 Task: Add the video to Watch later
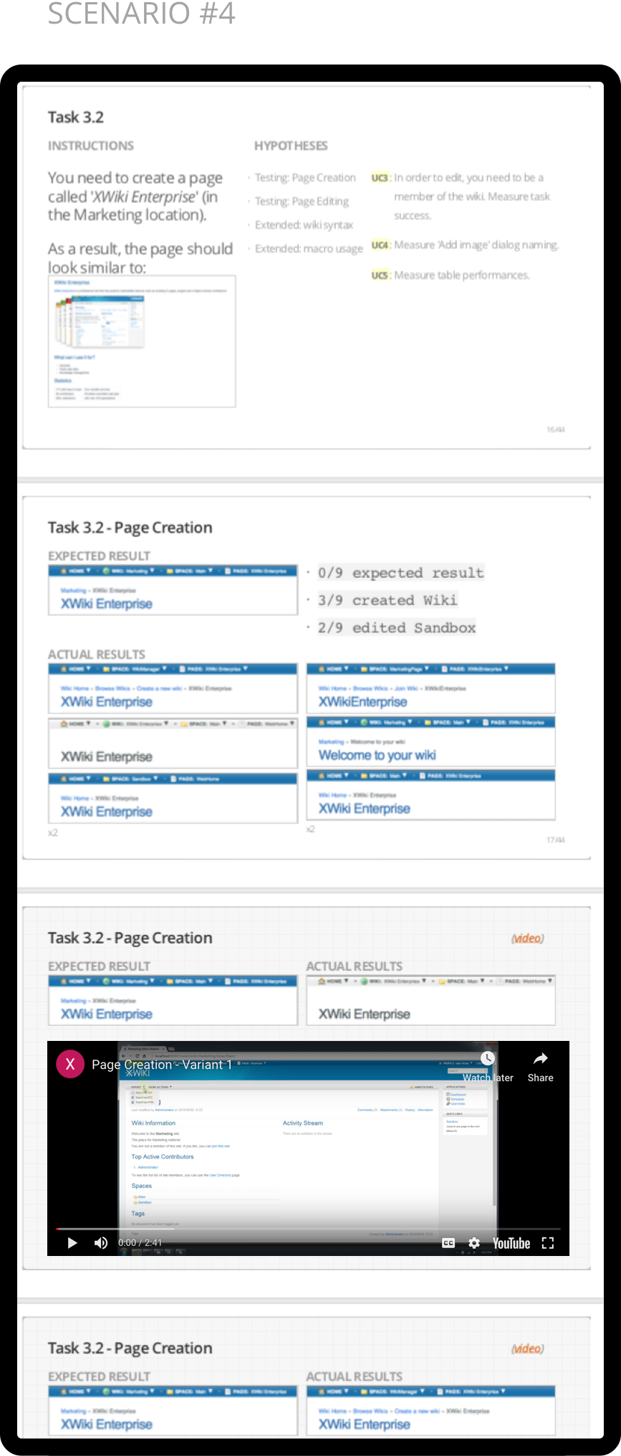pyautogui.click(x=488, y=1067)
